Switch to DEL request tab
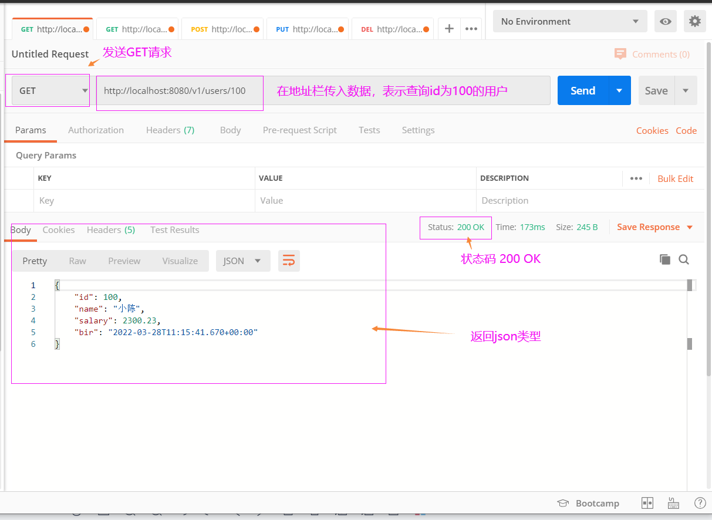 coord(393,29)
